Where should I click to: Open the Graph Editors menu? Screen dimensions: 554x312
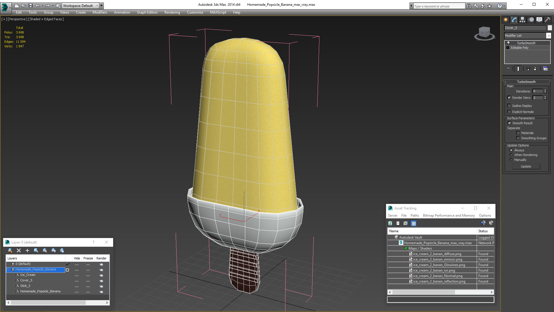click(147, 12)
